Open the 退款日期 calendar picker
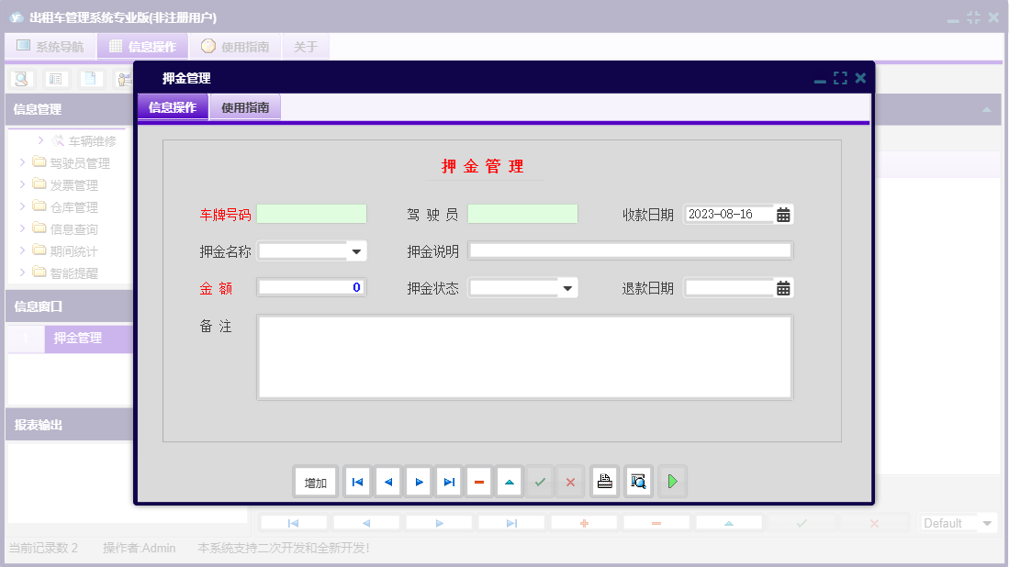The image size is (1009, 567). pyautogui.click(x=785, y=287)
